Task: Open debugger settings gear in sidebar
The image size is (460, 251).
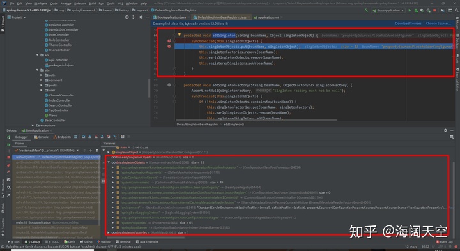Action: (8, 187)
